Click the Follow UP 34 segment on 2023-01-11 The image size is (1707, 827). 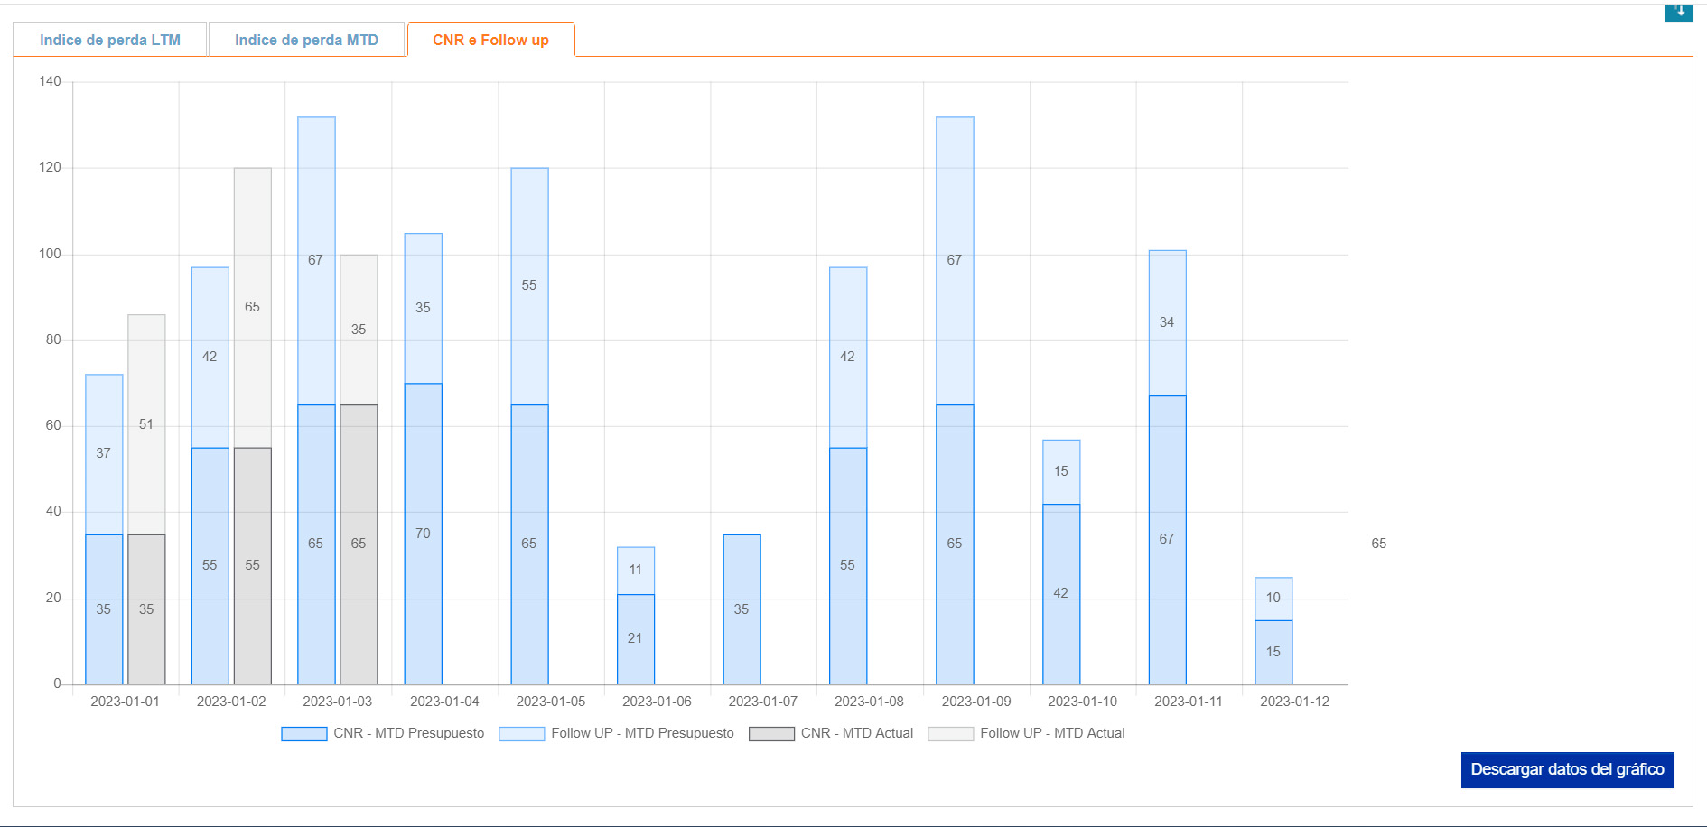1167,322
